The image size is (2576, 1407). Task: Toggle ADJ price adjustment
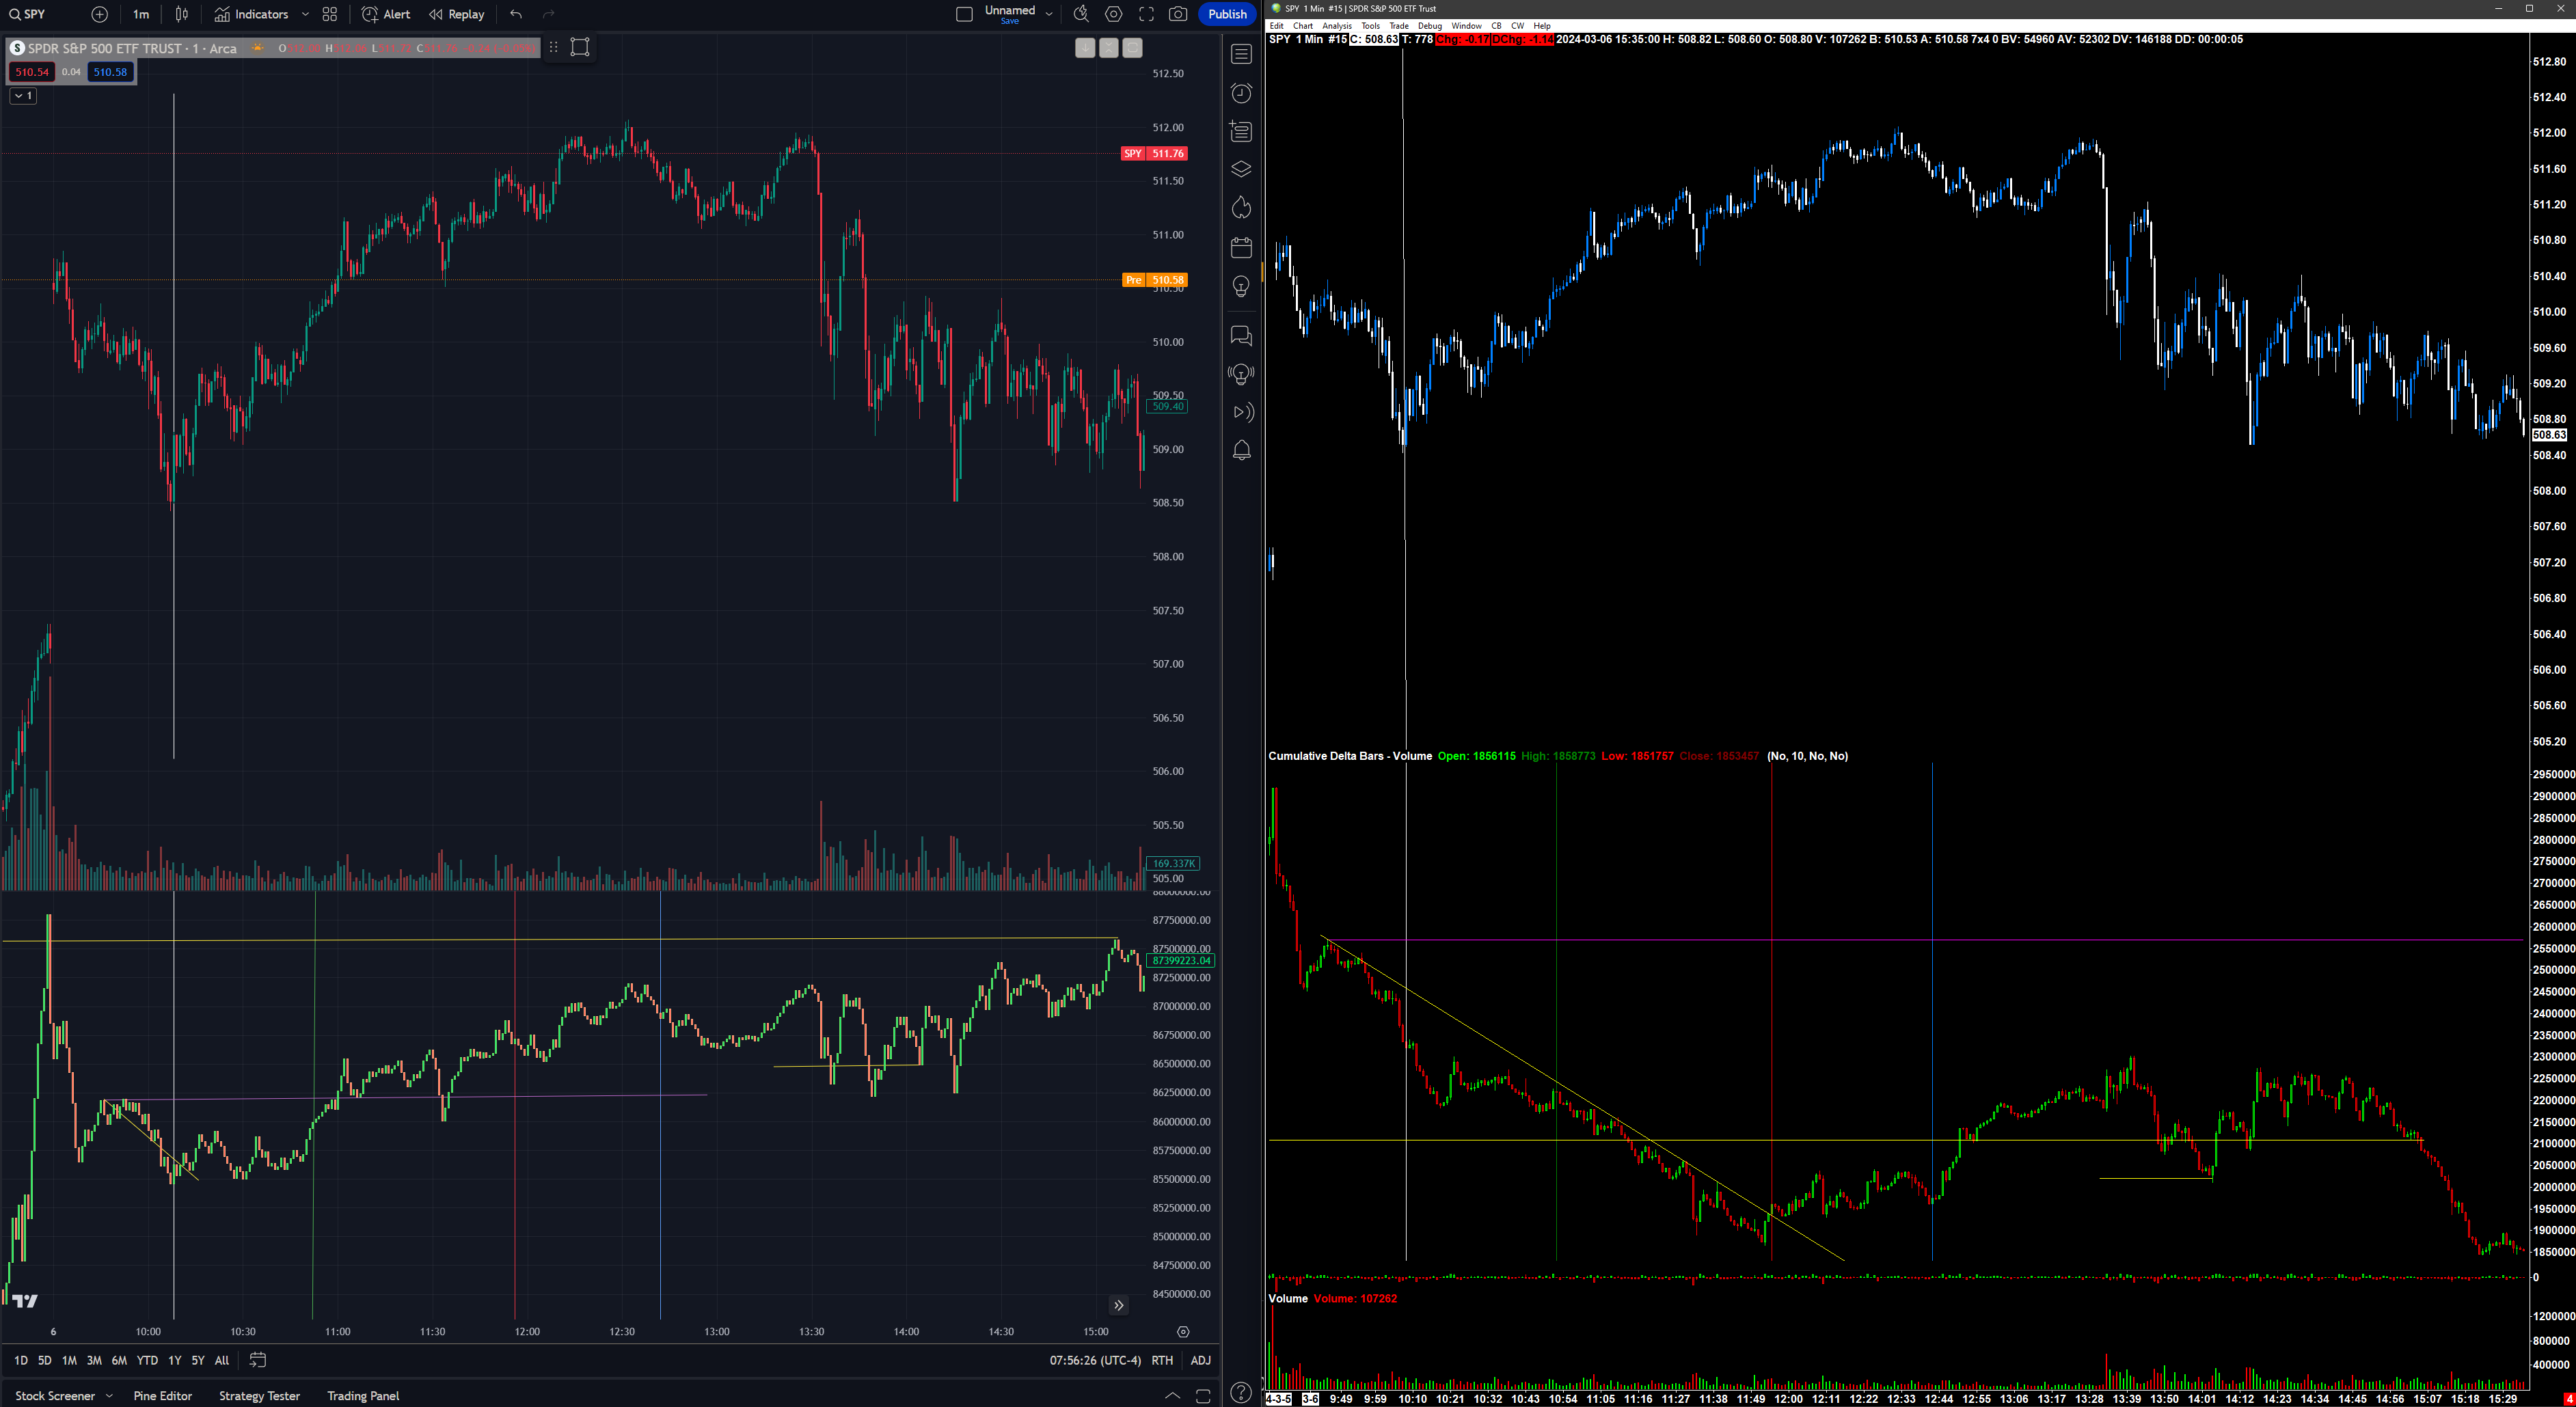point(1200,1360)
